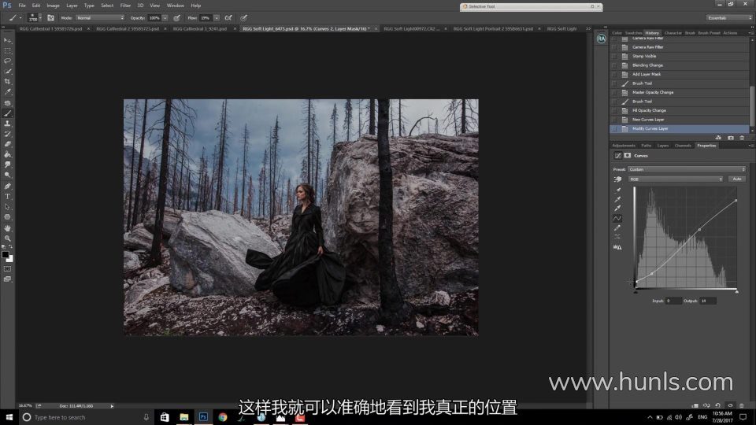Show more document tabs via double chevron
This screenshot has width=756, height=425.
(588, 28)
